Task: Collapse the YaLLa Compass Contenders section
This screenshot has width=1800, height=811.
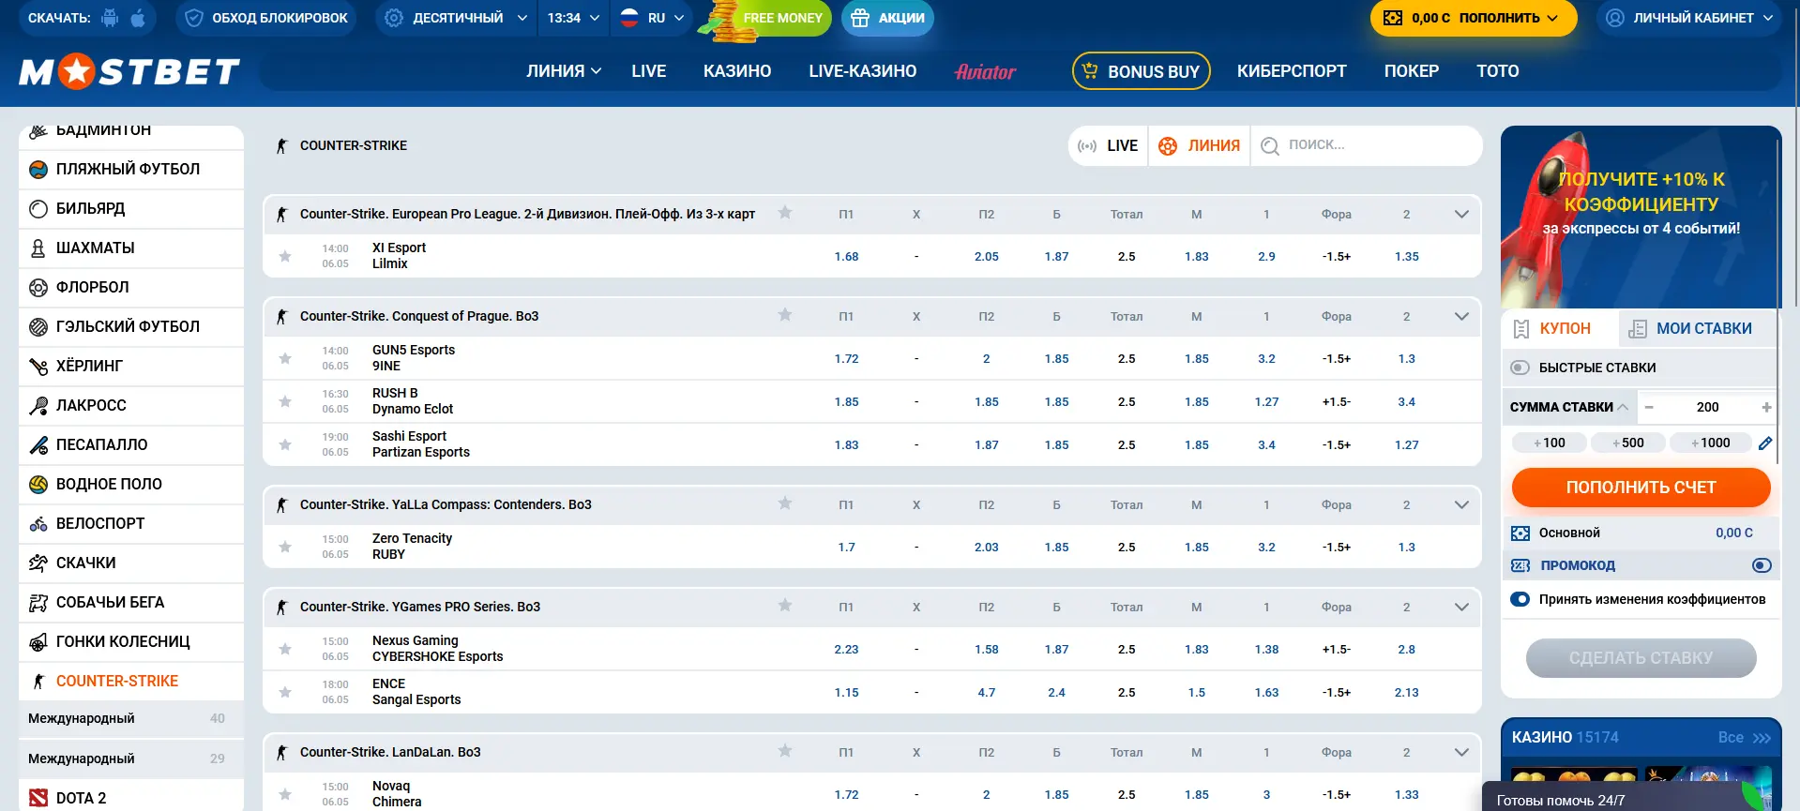Action: [1461, 504]
